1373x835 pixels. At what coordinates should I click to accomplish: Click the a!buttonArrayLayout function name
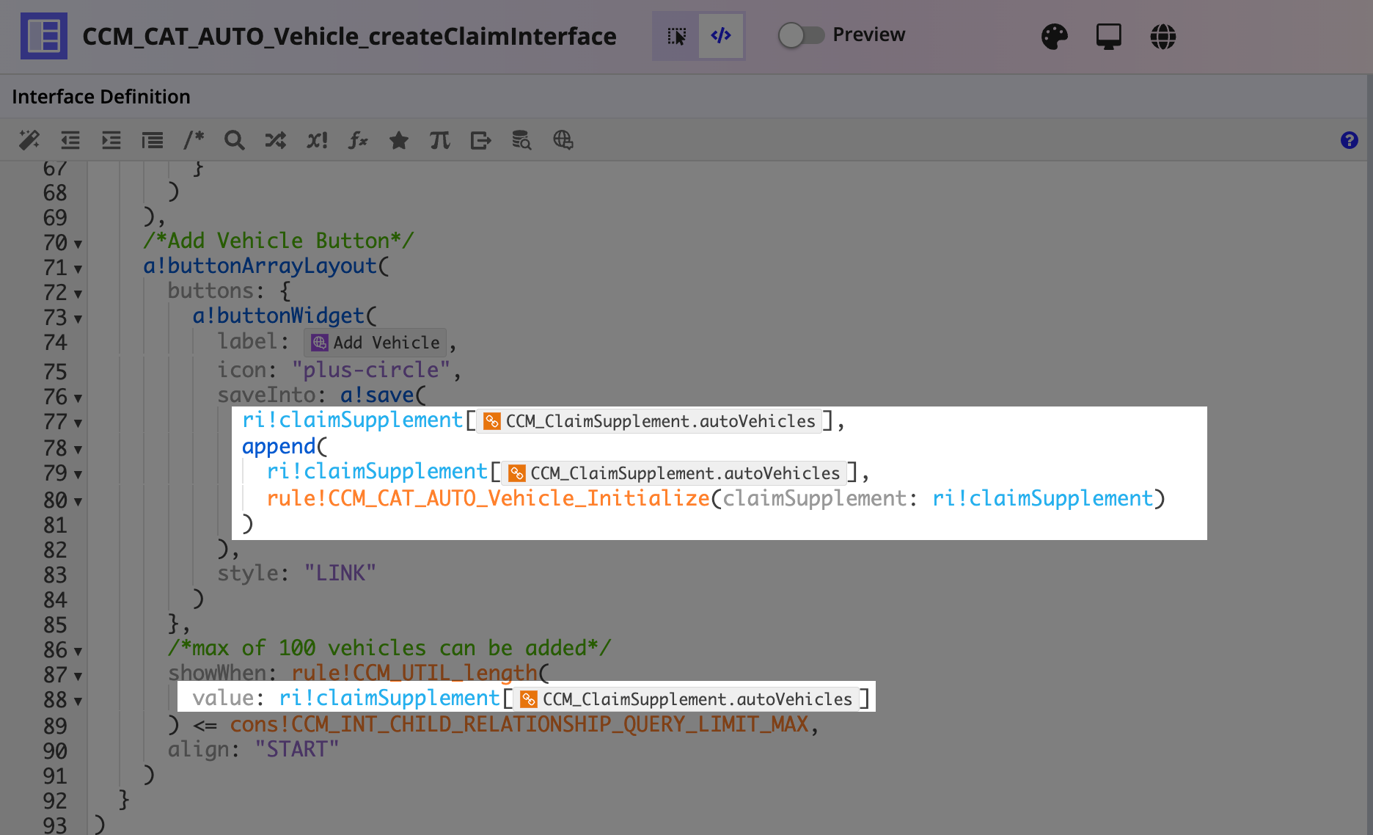click(260, 266)
